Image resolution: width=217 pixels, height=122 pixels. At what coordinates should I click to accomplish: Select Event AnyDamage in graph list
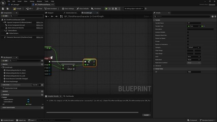click(12, 81)
